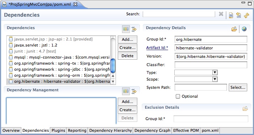Click the Group Id field with org.hibernate
The width and height of the screenshot is (254, 135).
tap(211, 39)
